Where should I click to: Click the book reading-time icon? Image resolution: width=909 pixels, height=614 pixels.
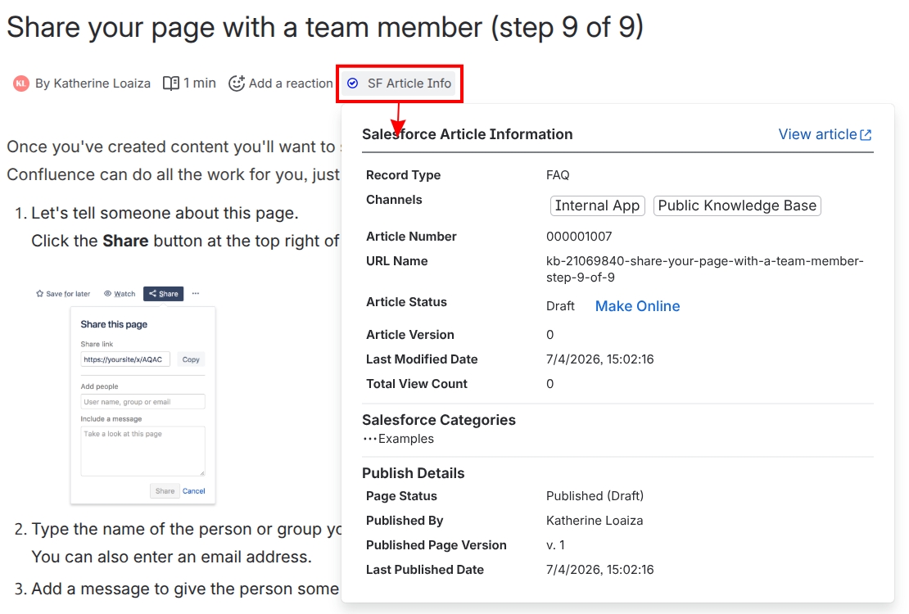(x=171, y=84)
